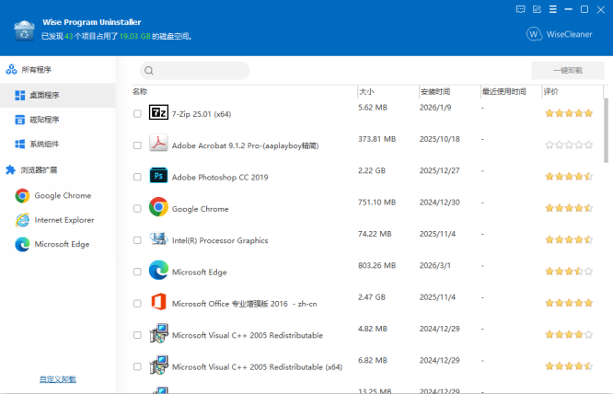The image size is (613, 394).
Task: Click the edit note icon in title bar
Action: tap(537, 9)
